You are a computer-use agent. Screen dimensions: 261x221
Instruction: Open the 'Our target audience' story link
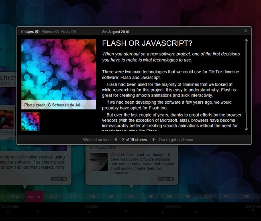176,139
